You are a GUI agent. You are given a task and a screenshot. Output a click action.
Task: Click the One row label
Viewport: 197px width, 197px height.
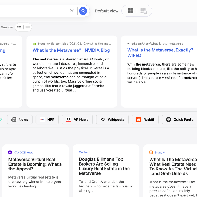pyautogui.click(x=7, y=27)
